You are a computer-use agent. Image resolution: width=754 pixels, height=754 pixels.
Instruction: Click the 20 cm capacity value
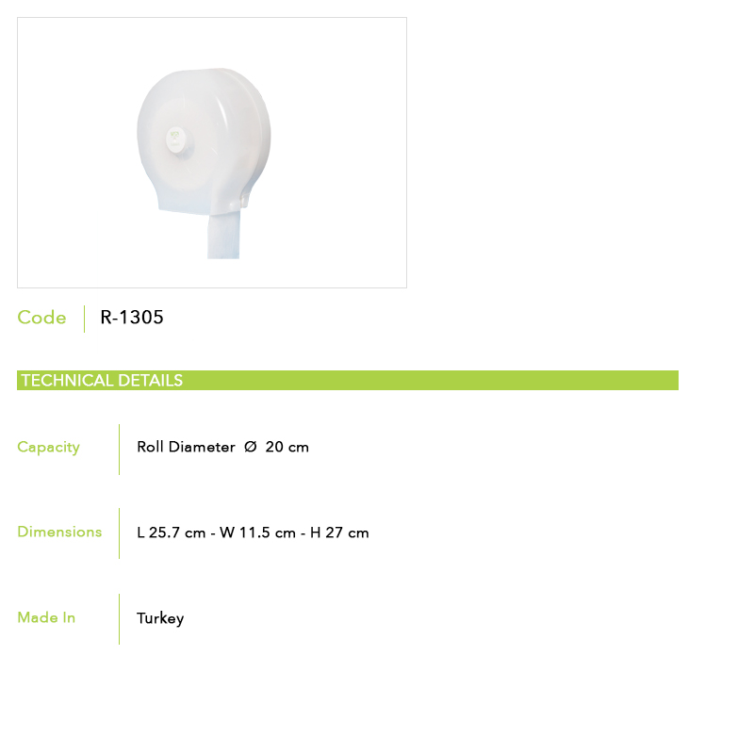tap(287, 448)
